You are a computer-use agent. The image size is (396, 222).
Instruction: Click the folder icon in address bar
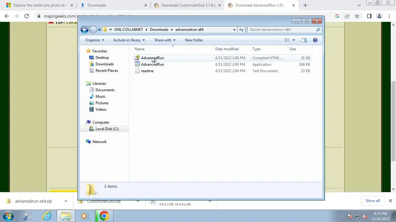105,30
